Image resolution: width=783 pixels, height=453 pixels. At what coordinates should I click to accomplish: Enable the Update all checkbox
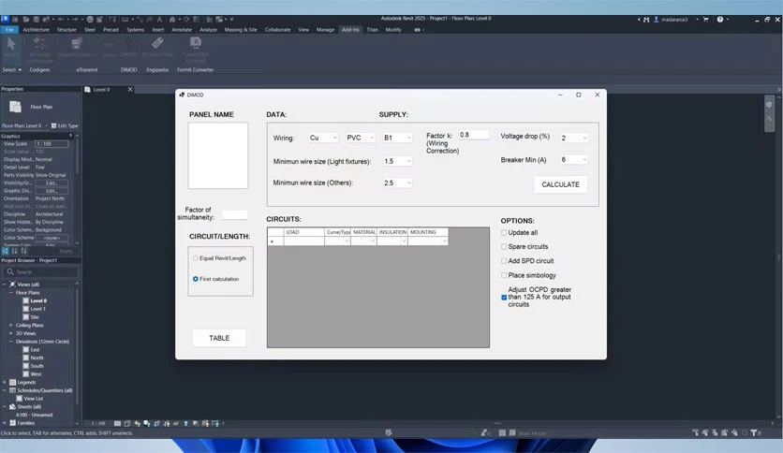pos(504,232)
